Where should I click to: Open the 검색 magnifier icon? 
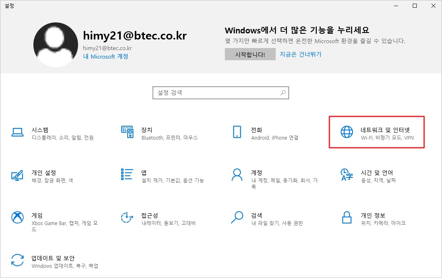pos(237,217)
